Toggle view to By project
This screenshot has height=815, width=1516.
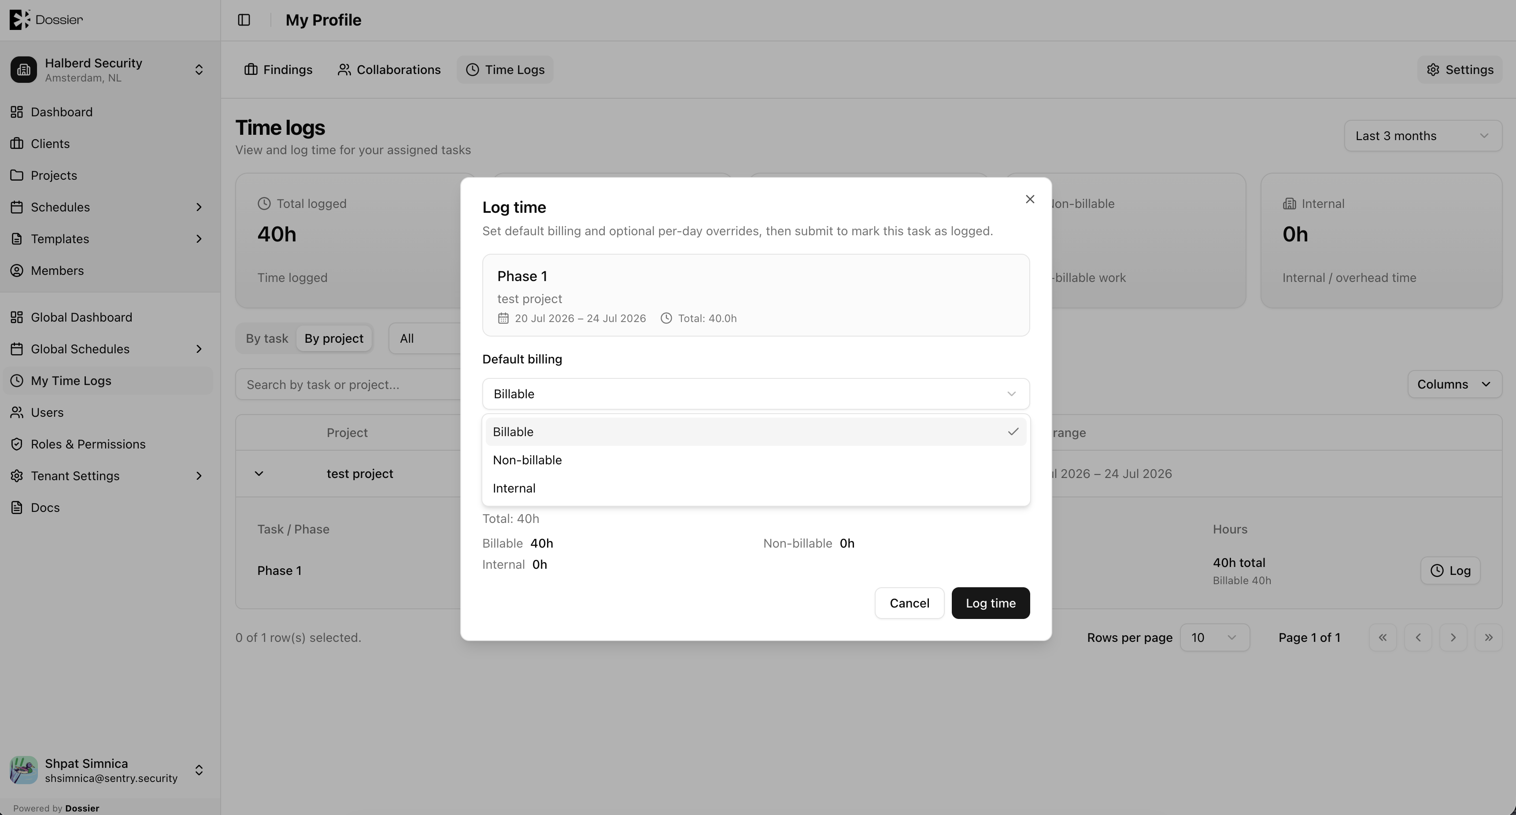point(334,338)
